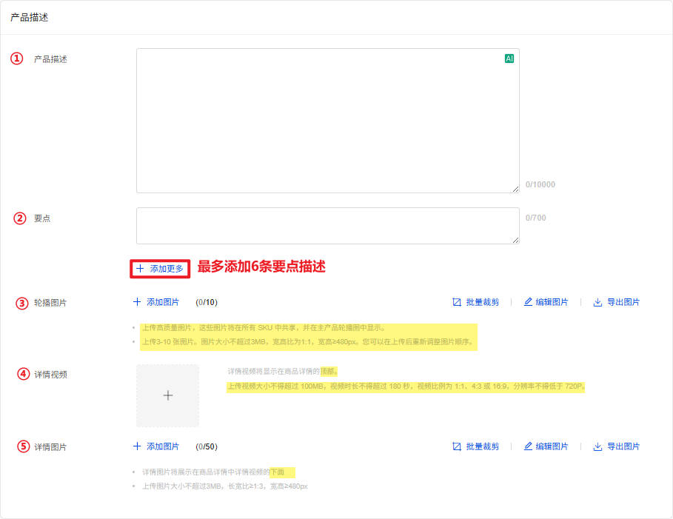Click 批量裁剪 in the 详情图片 row

[x=475, y=446]
